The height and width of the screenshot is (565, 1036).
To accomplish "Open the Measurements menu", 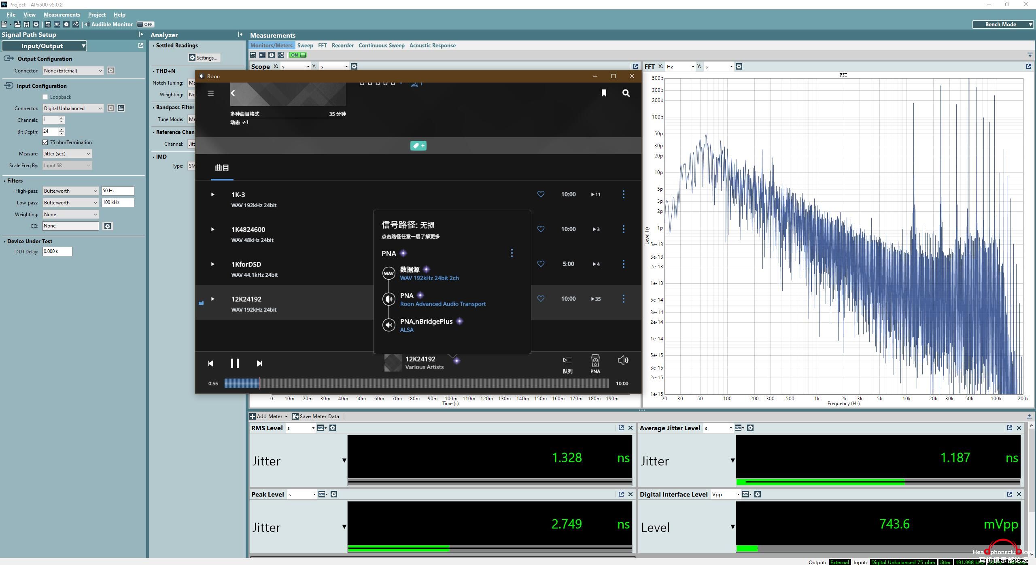I will [62, 15].
